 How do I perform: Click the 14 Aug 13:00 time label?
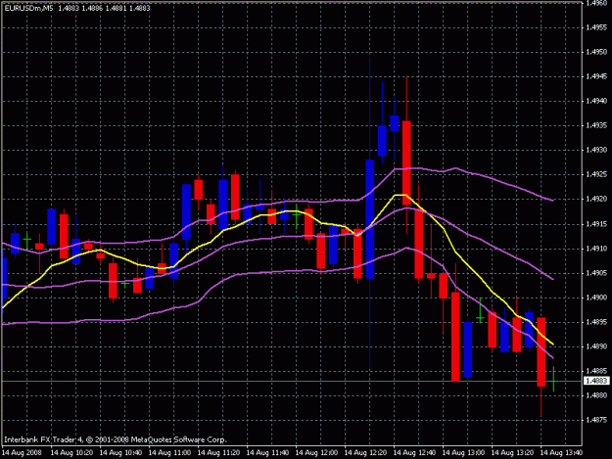coord(464,453)
